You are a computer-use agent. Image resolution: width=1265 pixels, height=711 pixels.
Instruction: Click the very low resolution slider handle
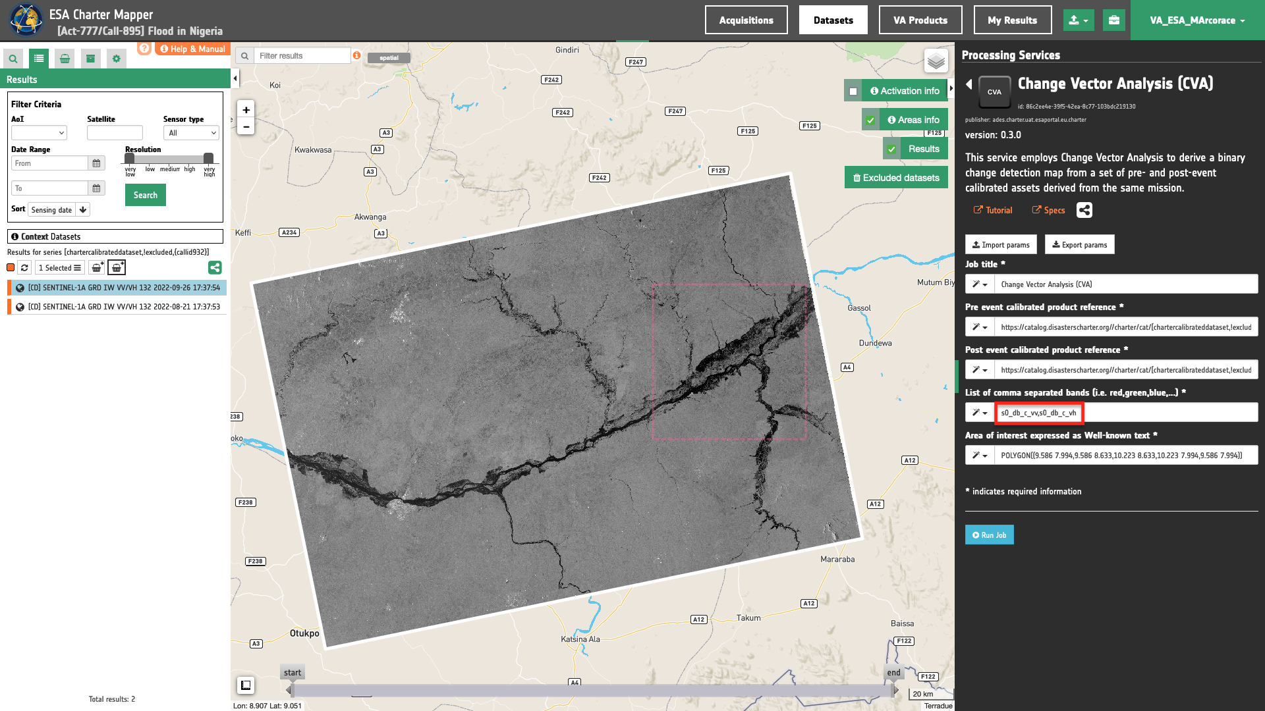(x=130, y=158)
